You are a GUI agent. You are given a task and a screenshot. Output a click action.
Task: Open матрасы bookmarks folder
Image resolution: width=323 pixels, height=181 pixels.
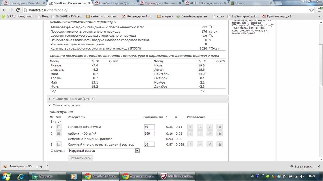click(165, 16)
